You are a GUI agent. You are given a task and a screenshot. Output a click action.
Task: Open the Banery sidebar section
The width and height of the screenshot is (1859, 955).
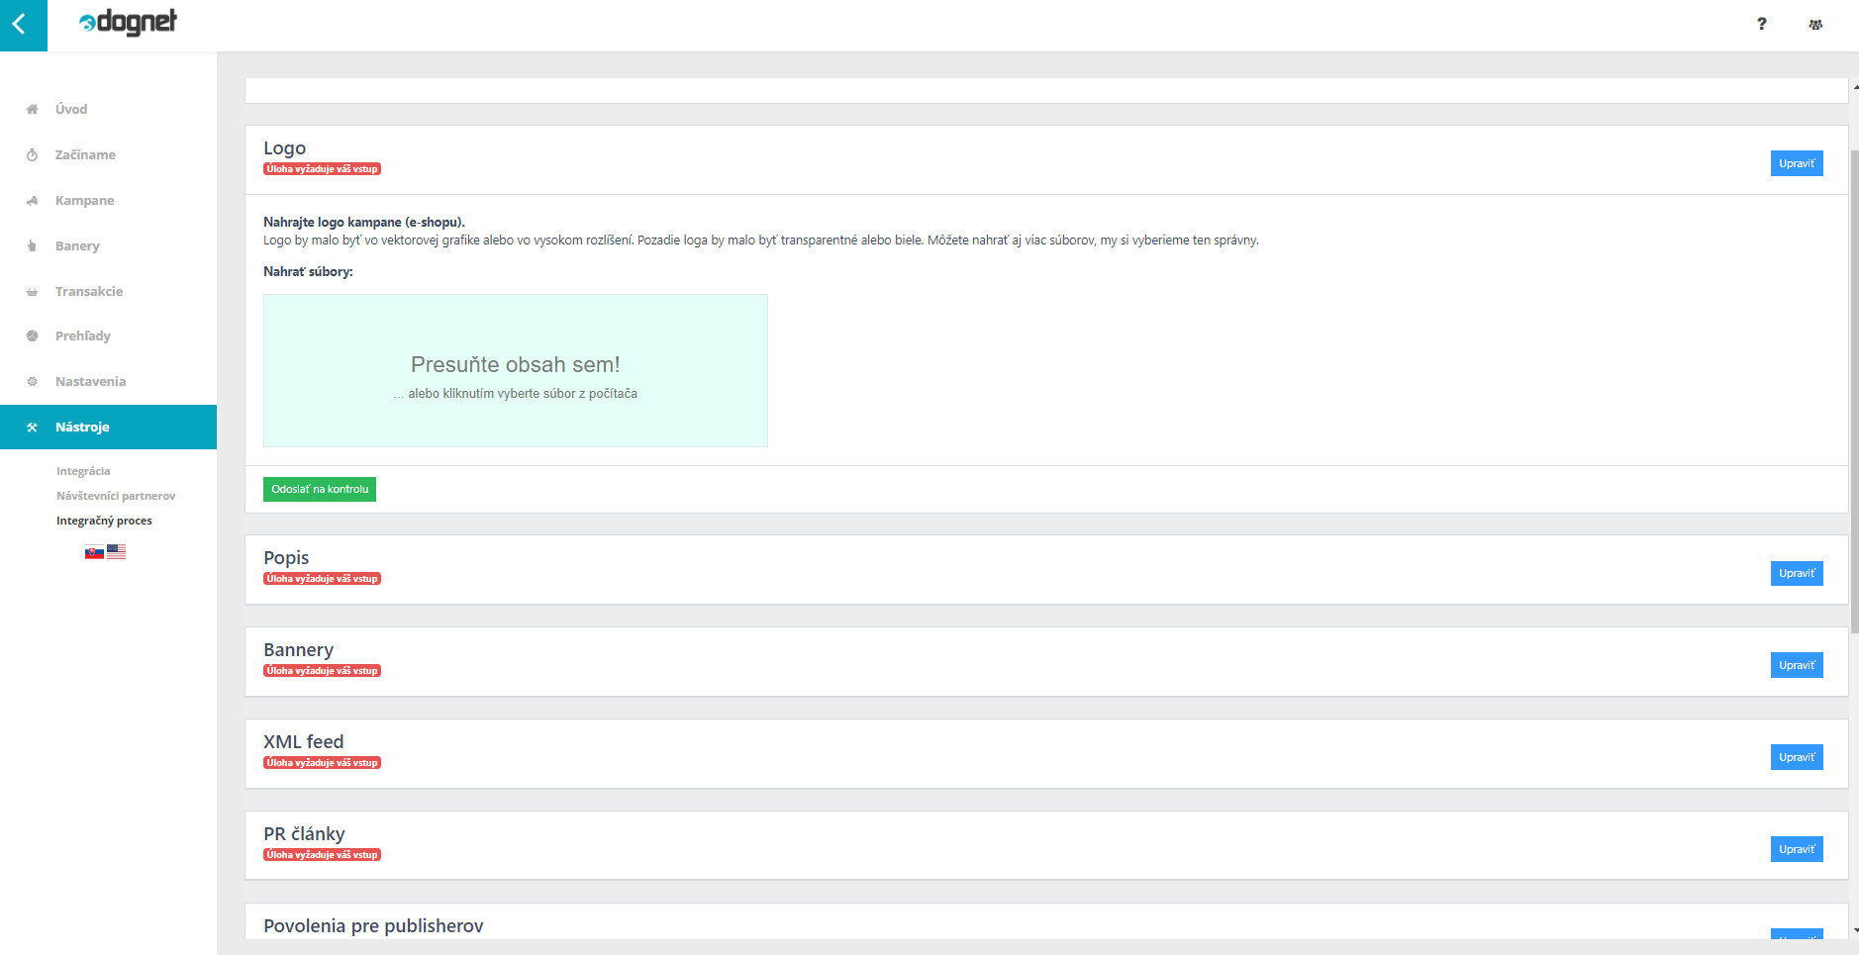pyautogui.click(x=77, y=245)
